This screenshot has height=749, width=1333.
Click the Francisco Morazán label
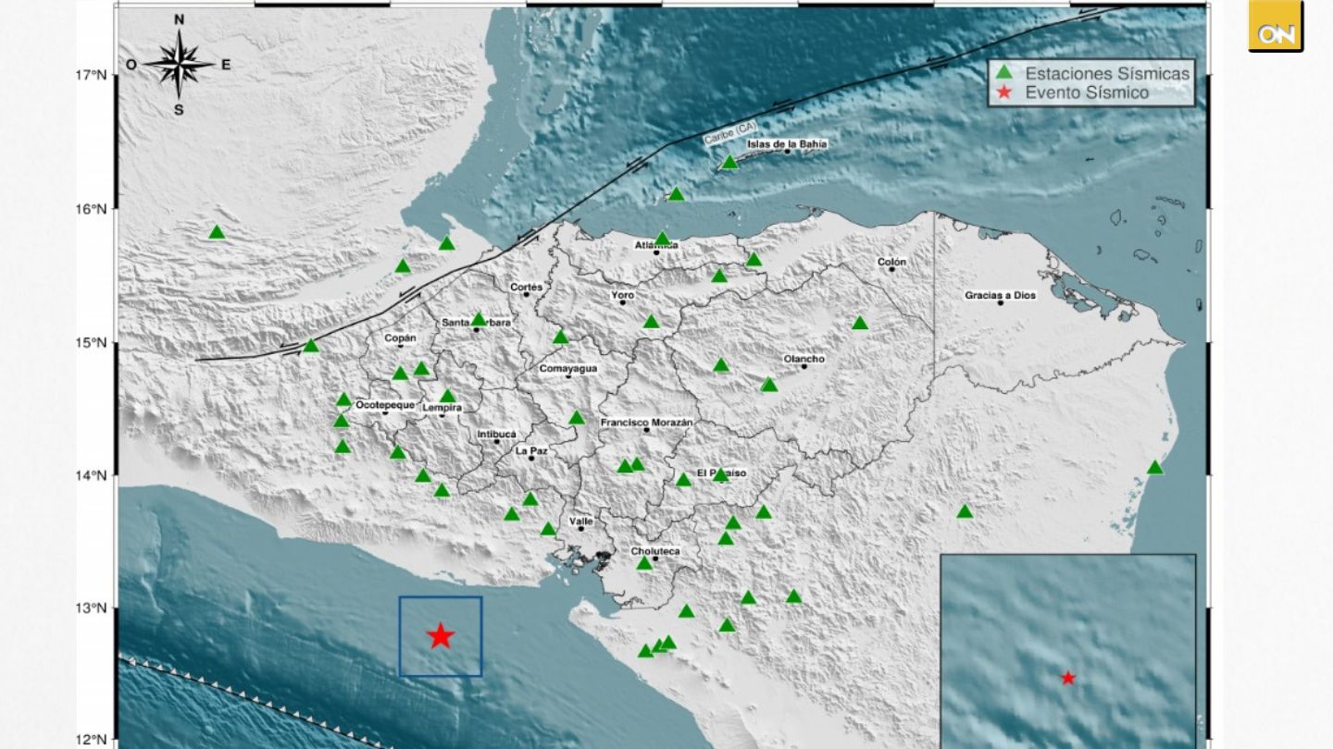coord(646,424)
